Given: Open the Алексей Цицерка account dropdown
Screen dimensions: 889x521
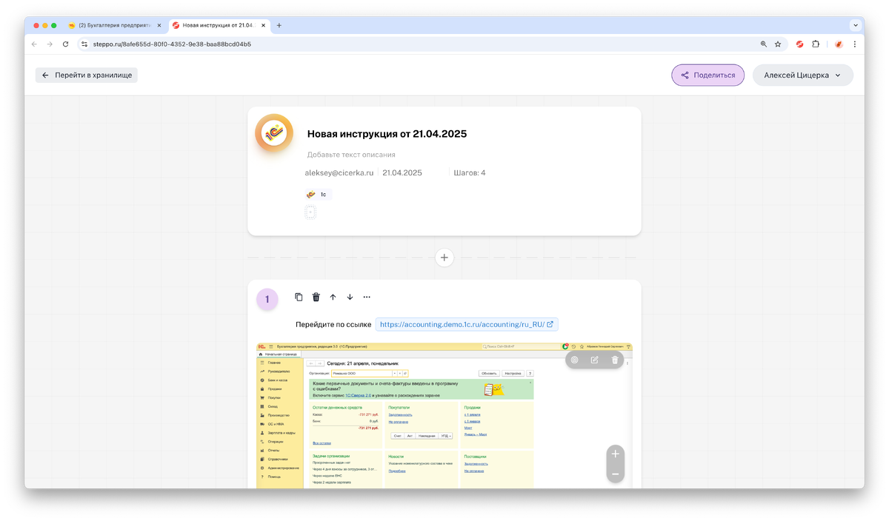Looking at the screenshot, I should click(803, 75).
